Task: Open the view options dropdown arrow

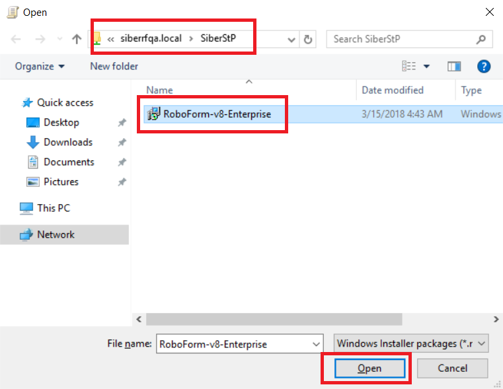Action: point(426,66)
